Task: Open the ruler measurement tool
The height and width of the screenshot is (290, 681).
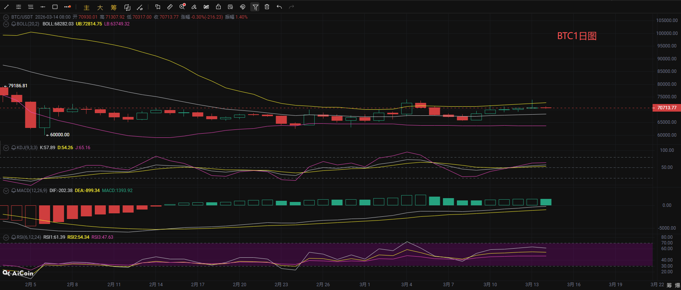Action: pos(170,7)
